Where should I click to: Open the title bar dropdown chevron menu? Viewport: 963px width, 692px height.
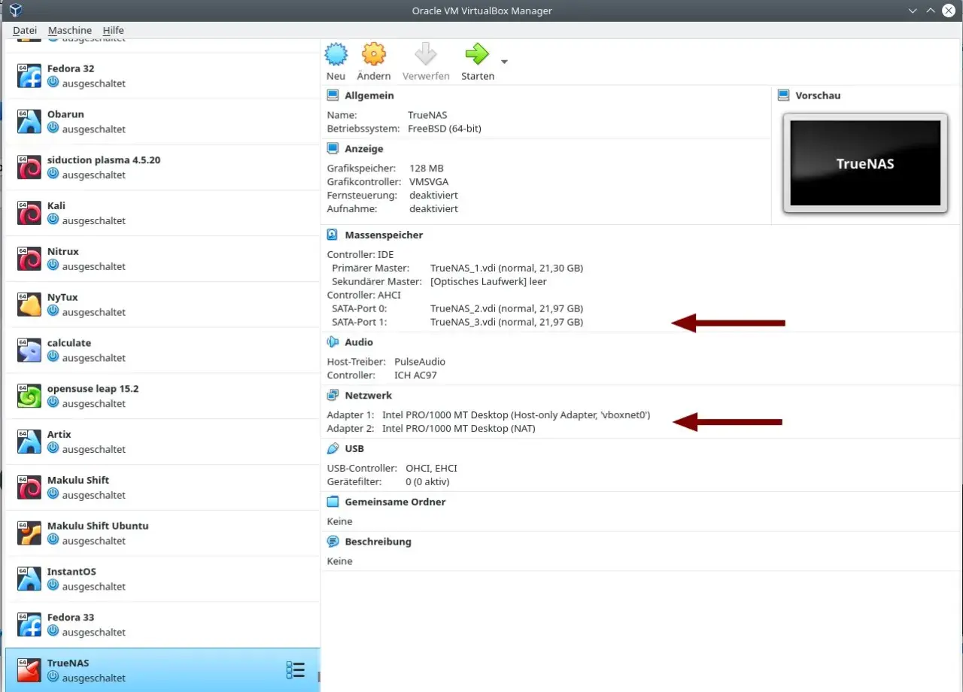pos(913,11)
